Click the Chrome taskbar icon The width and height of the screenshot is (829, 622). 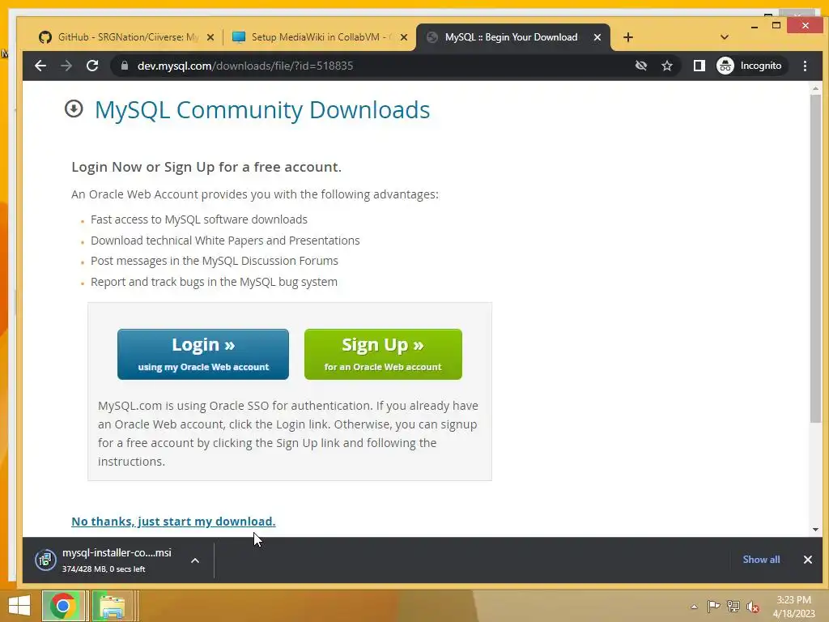[x=63, y=606]
